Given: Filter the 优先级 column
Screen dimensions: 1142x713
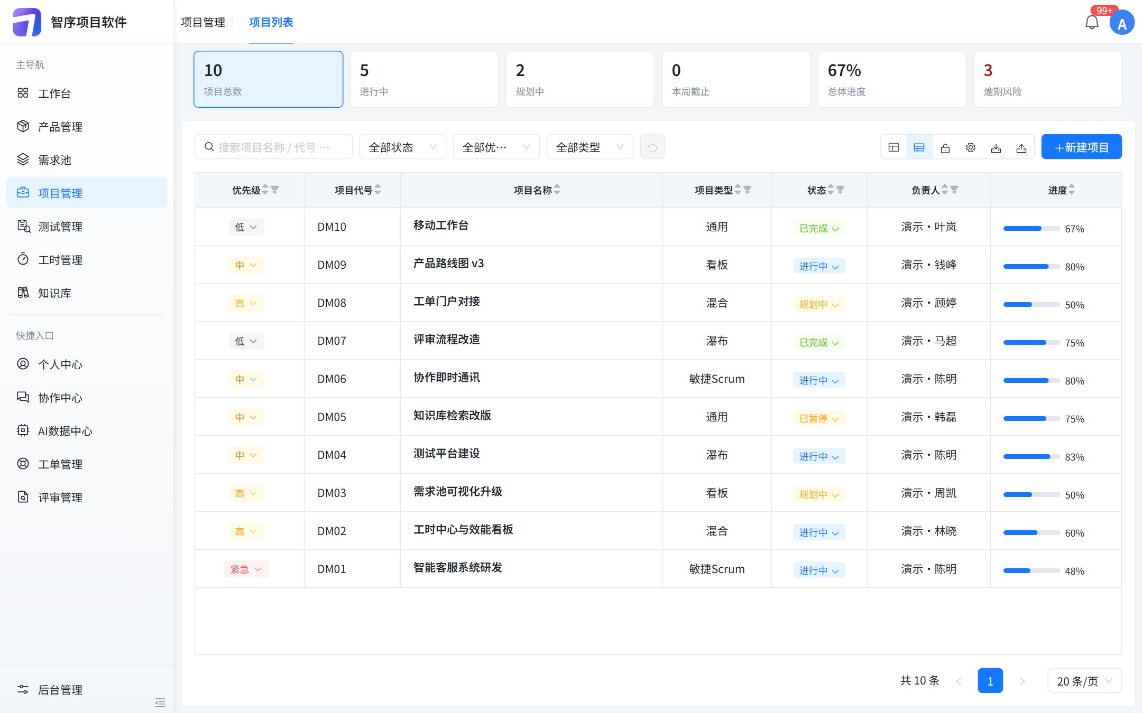Looking at the screenshot, I should (x=275, y=190).
